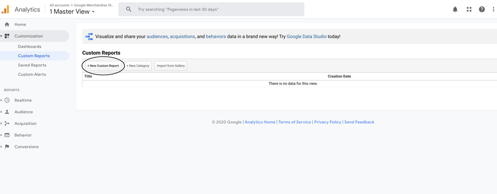Click the Import from Gallery button
The height and width of the screenshot is (194, 497).
[x=171, y=66]
